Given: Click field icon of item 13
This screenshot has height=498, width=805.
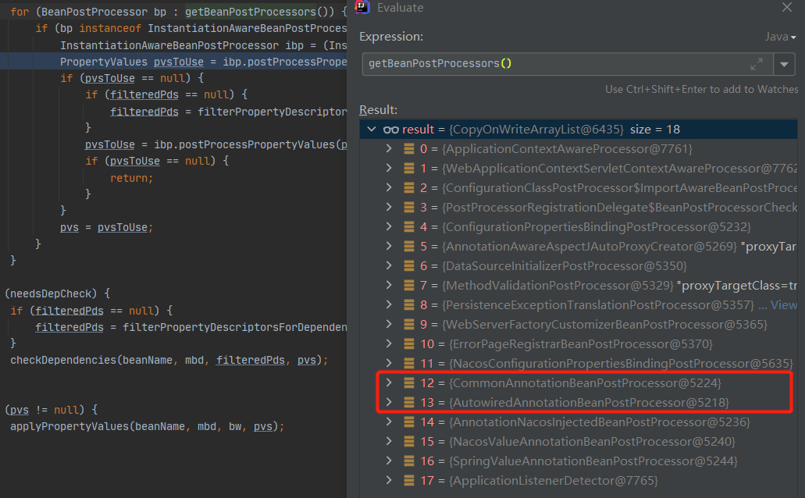Looking at the screenshot, I should pos(408,403).
